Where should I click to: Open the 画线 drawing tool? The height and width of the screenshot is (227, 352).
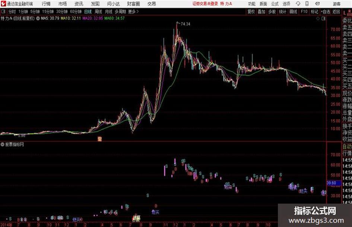pos(293,12)
